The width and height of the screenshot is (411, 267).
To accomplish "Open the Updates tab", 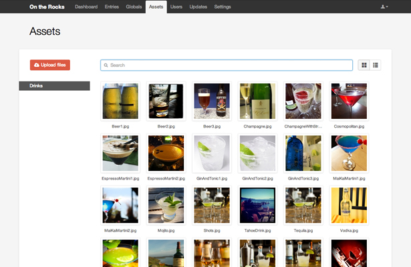I will [198, 7].
